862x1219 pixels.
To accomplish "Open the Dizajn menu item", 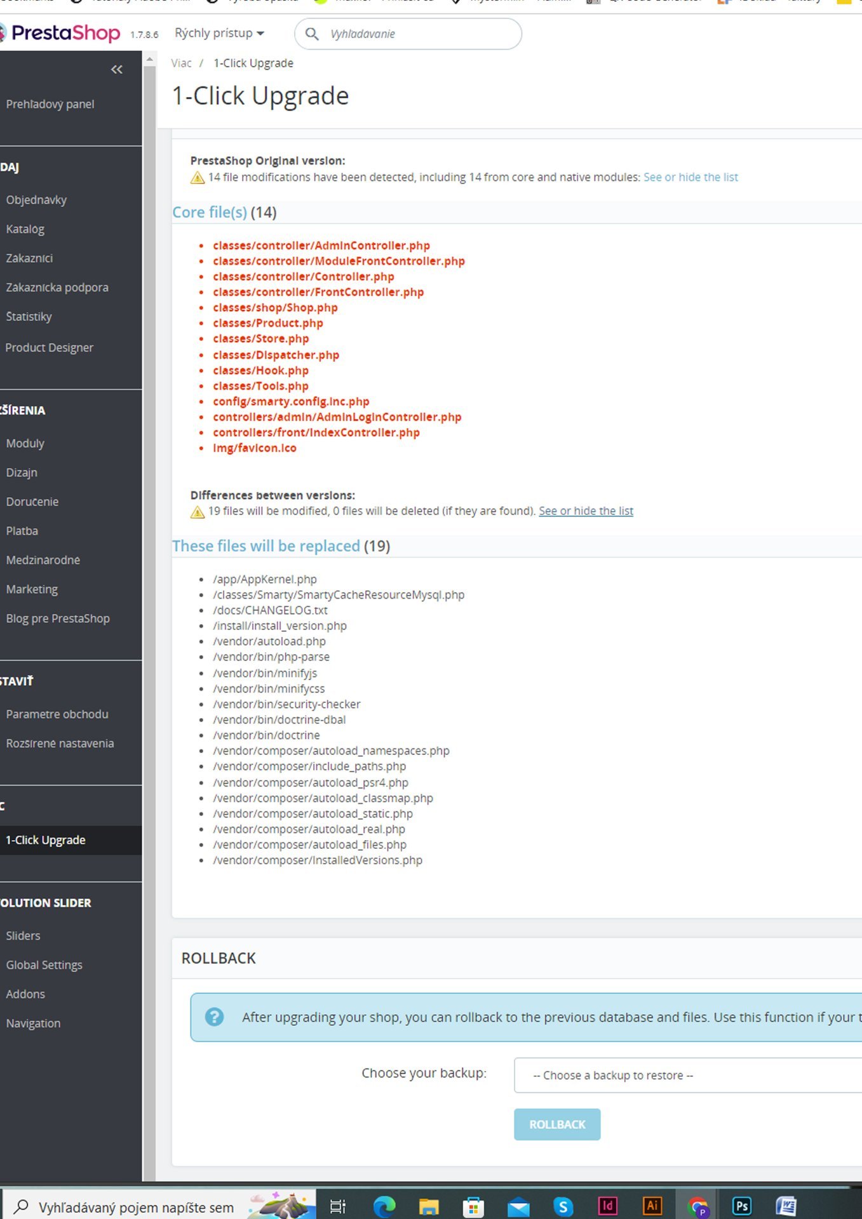I will coord(22,473).
